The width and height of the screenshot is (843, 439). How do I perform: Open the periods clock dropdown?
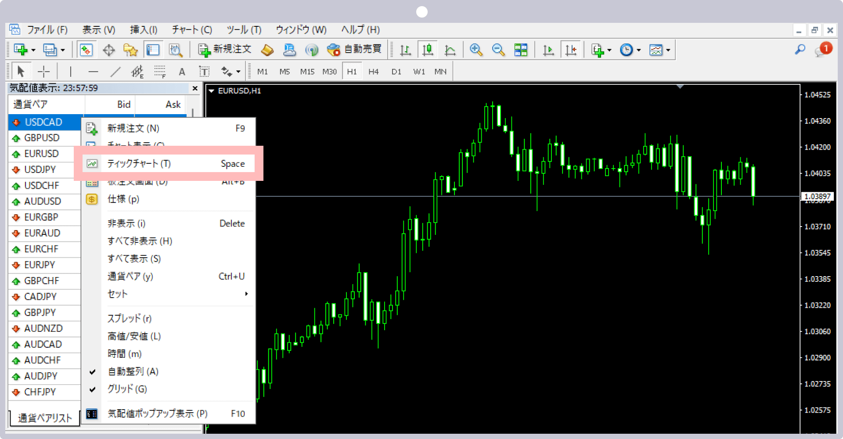coord(630,50)
